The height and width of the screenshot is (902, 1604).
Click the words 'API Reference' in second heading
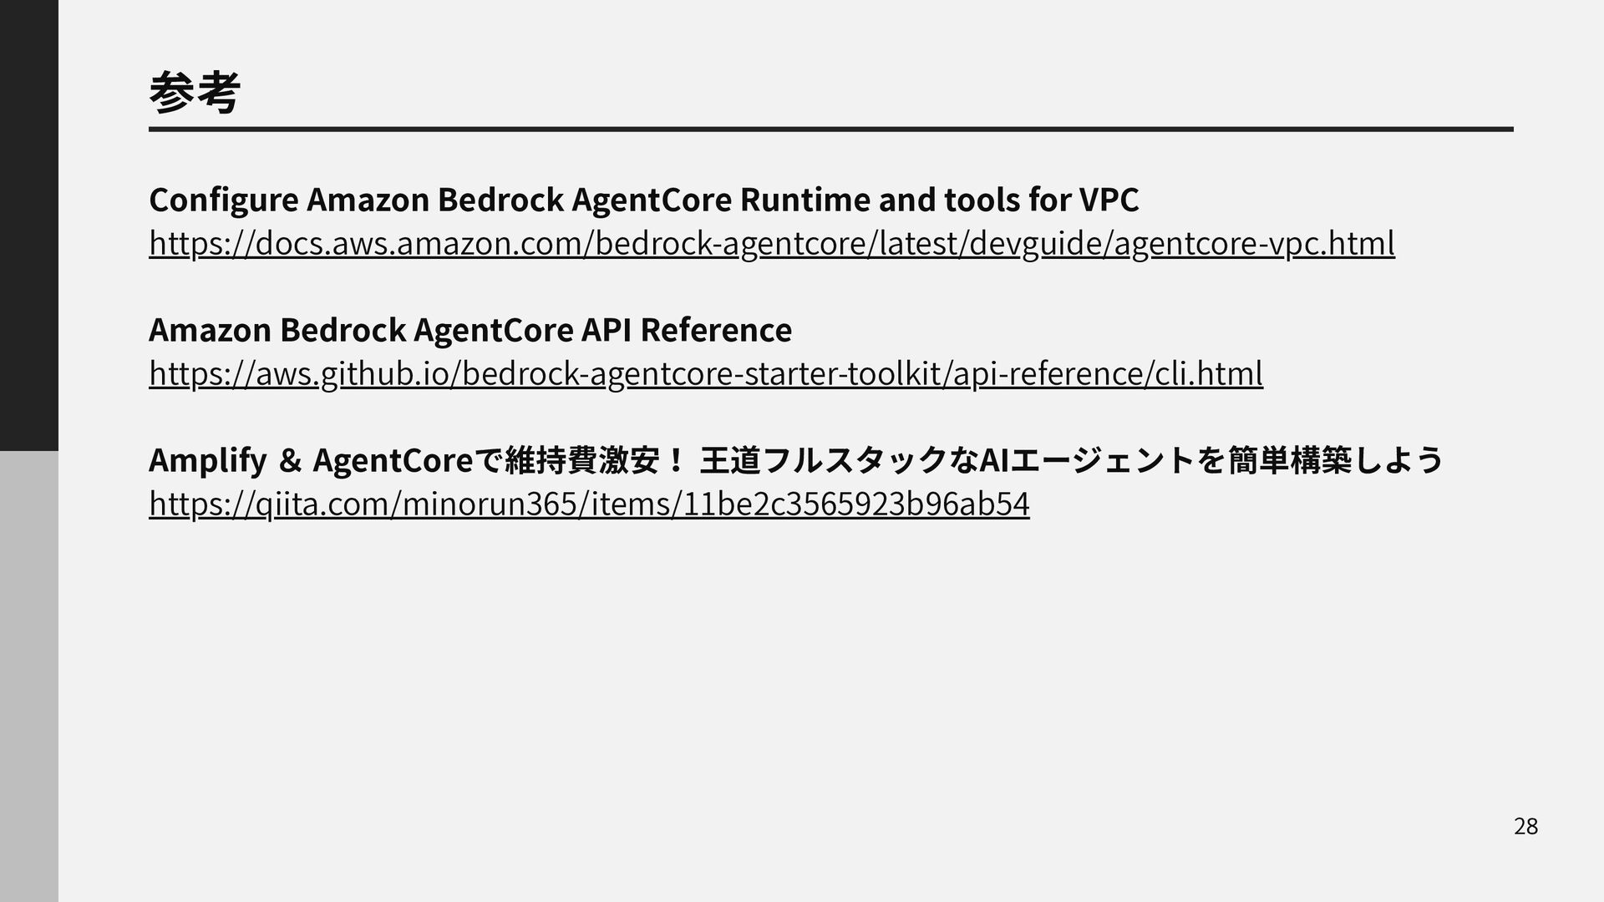point(686,330)
